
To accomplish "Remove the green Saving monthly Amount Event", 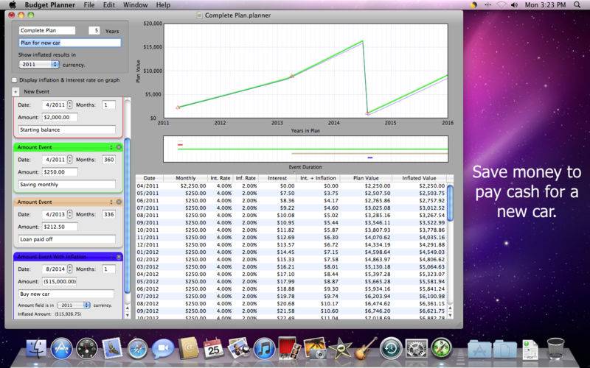I will tap(119, 147).
